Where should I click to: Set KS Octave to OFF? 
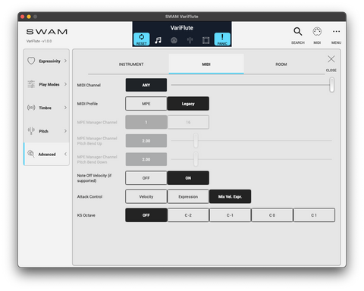[x=146, y=215]
